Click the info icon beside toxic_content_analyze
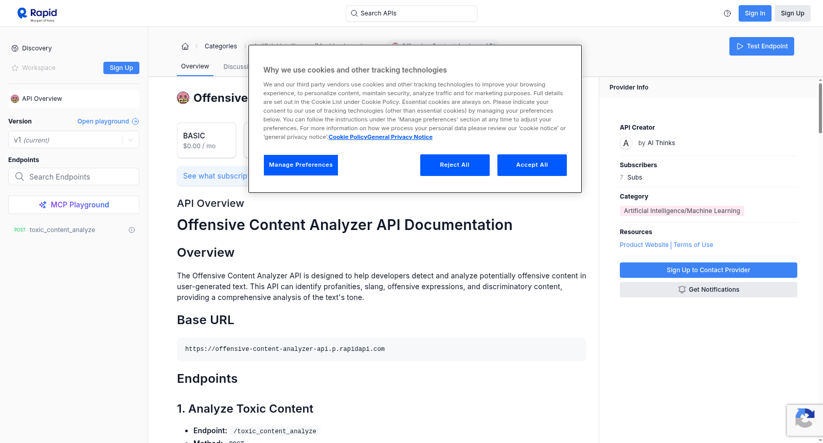 [x=132, y=230]
